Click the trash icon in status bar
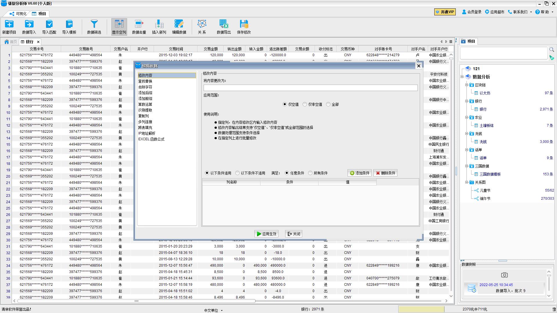The image size is (557, 313). click(554, 309)
